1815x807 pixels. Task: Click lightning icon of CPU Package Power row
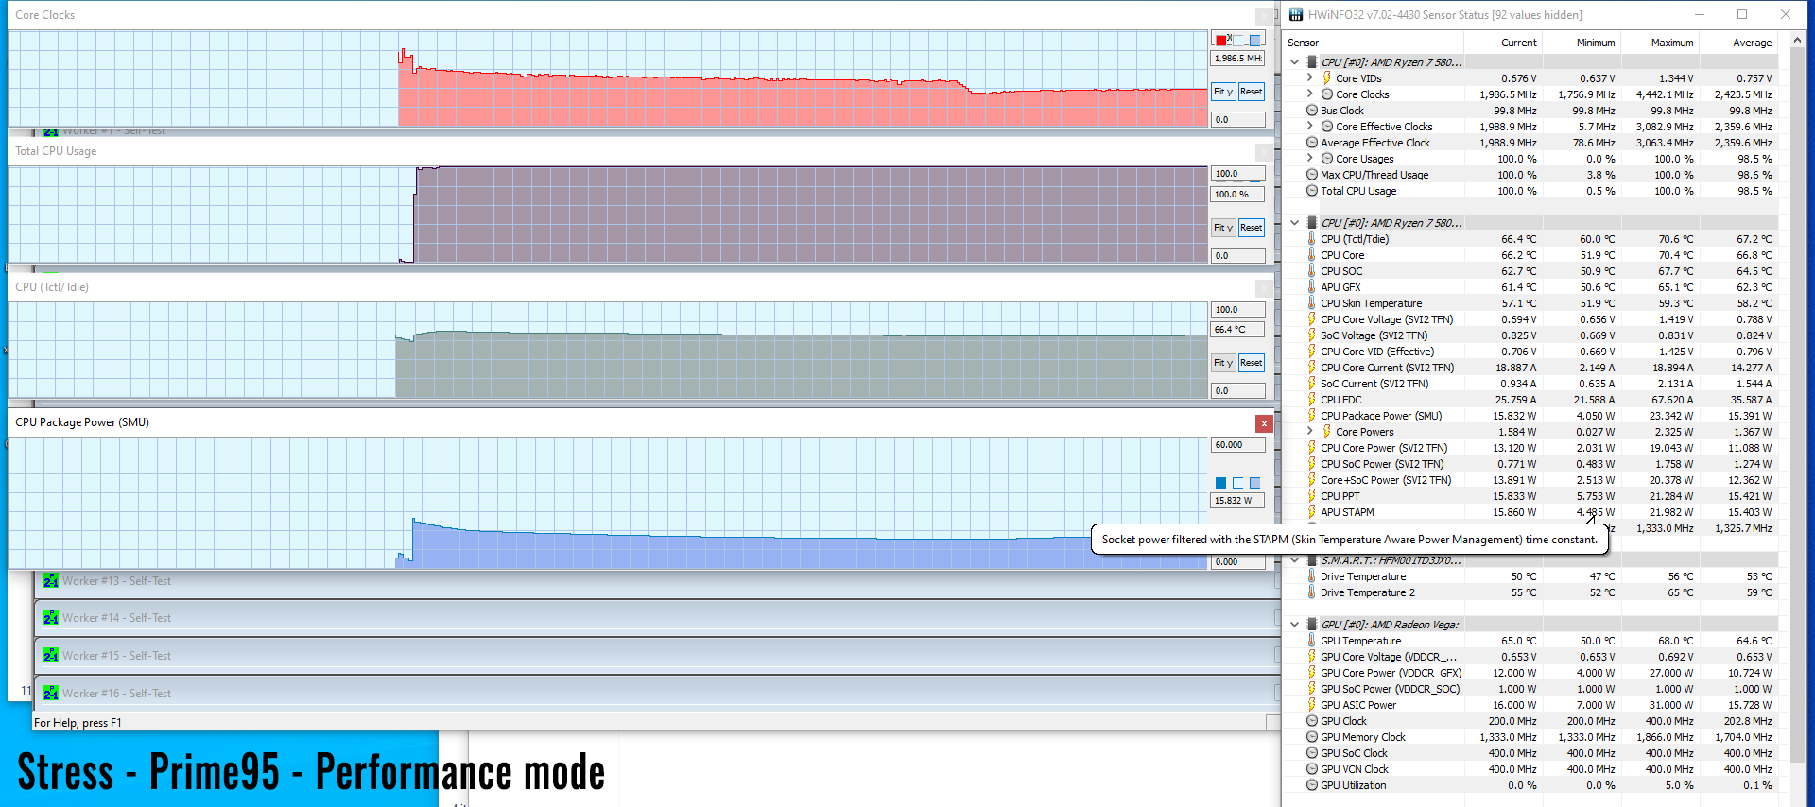1312,416
